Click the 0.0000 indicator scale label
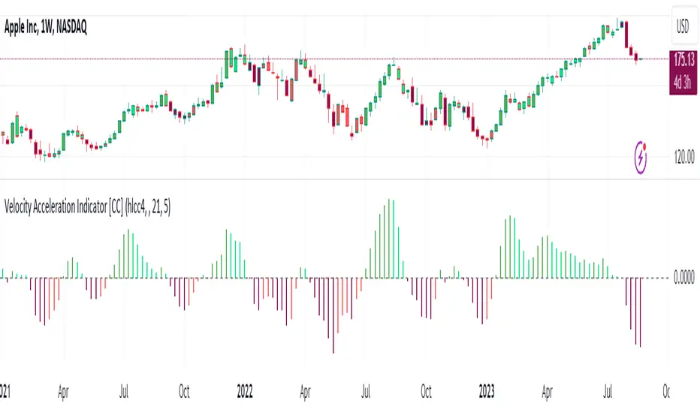This screenshot has width=700, height=413. 683,279
